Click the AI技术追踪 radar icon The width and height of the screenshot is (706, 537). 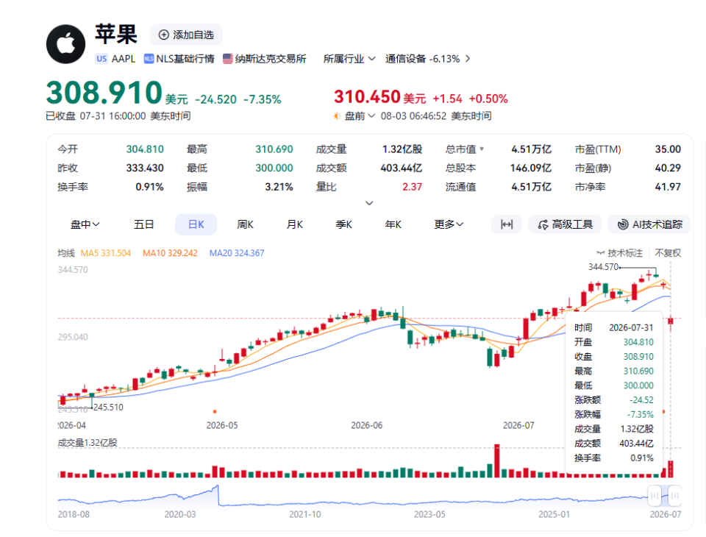(623, 224)
